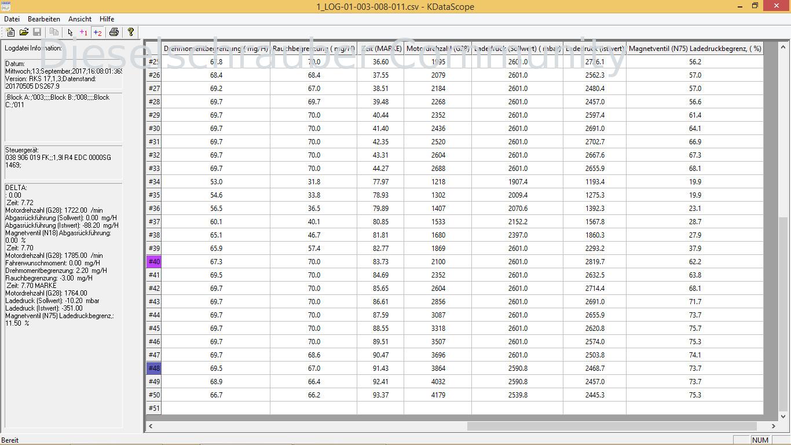Click Magnetventil cell 19.9 in row #35
The image size is (791, 445).
click(695, 195)
